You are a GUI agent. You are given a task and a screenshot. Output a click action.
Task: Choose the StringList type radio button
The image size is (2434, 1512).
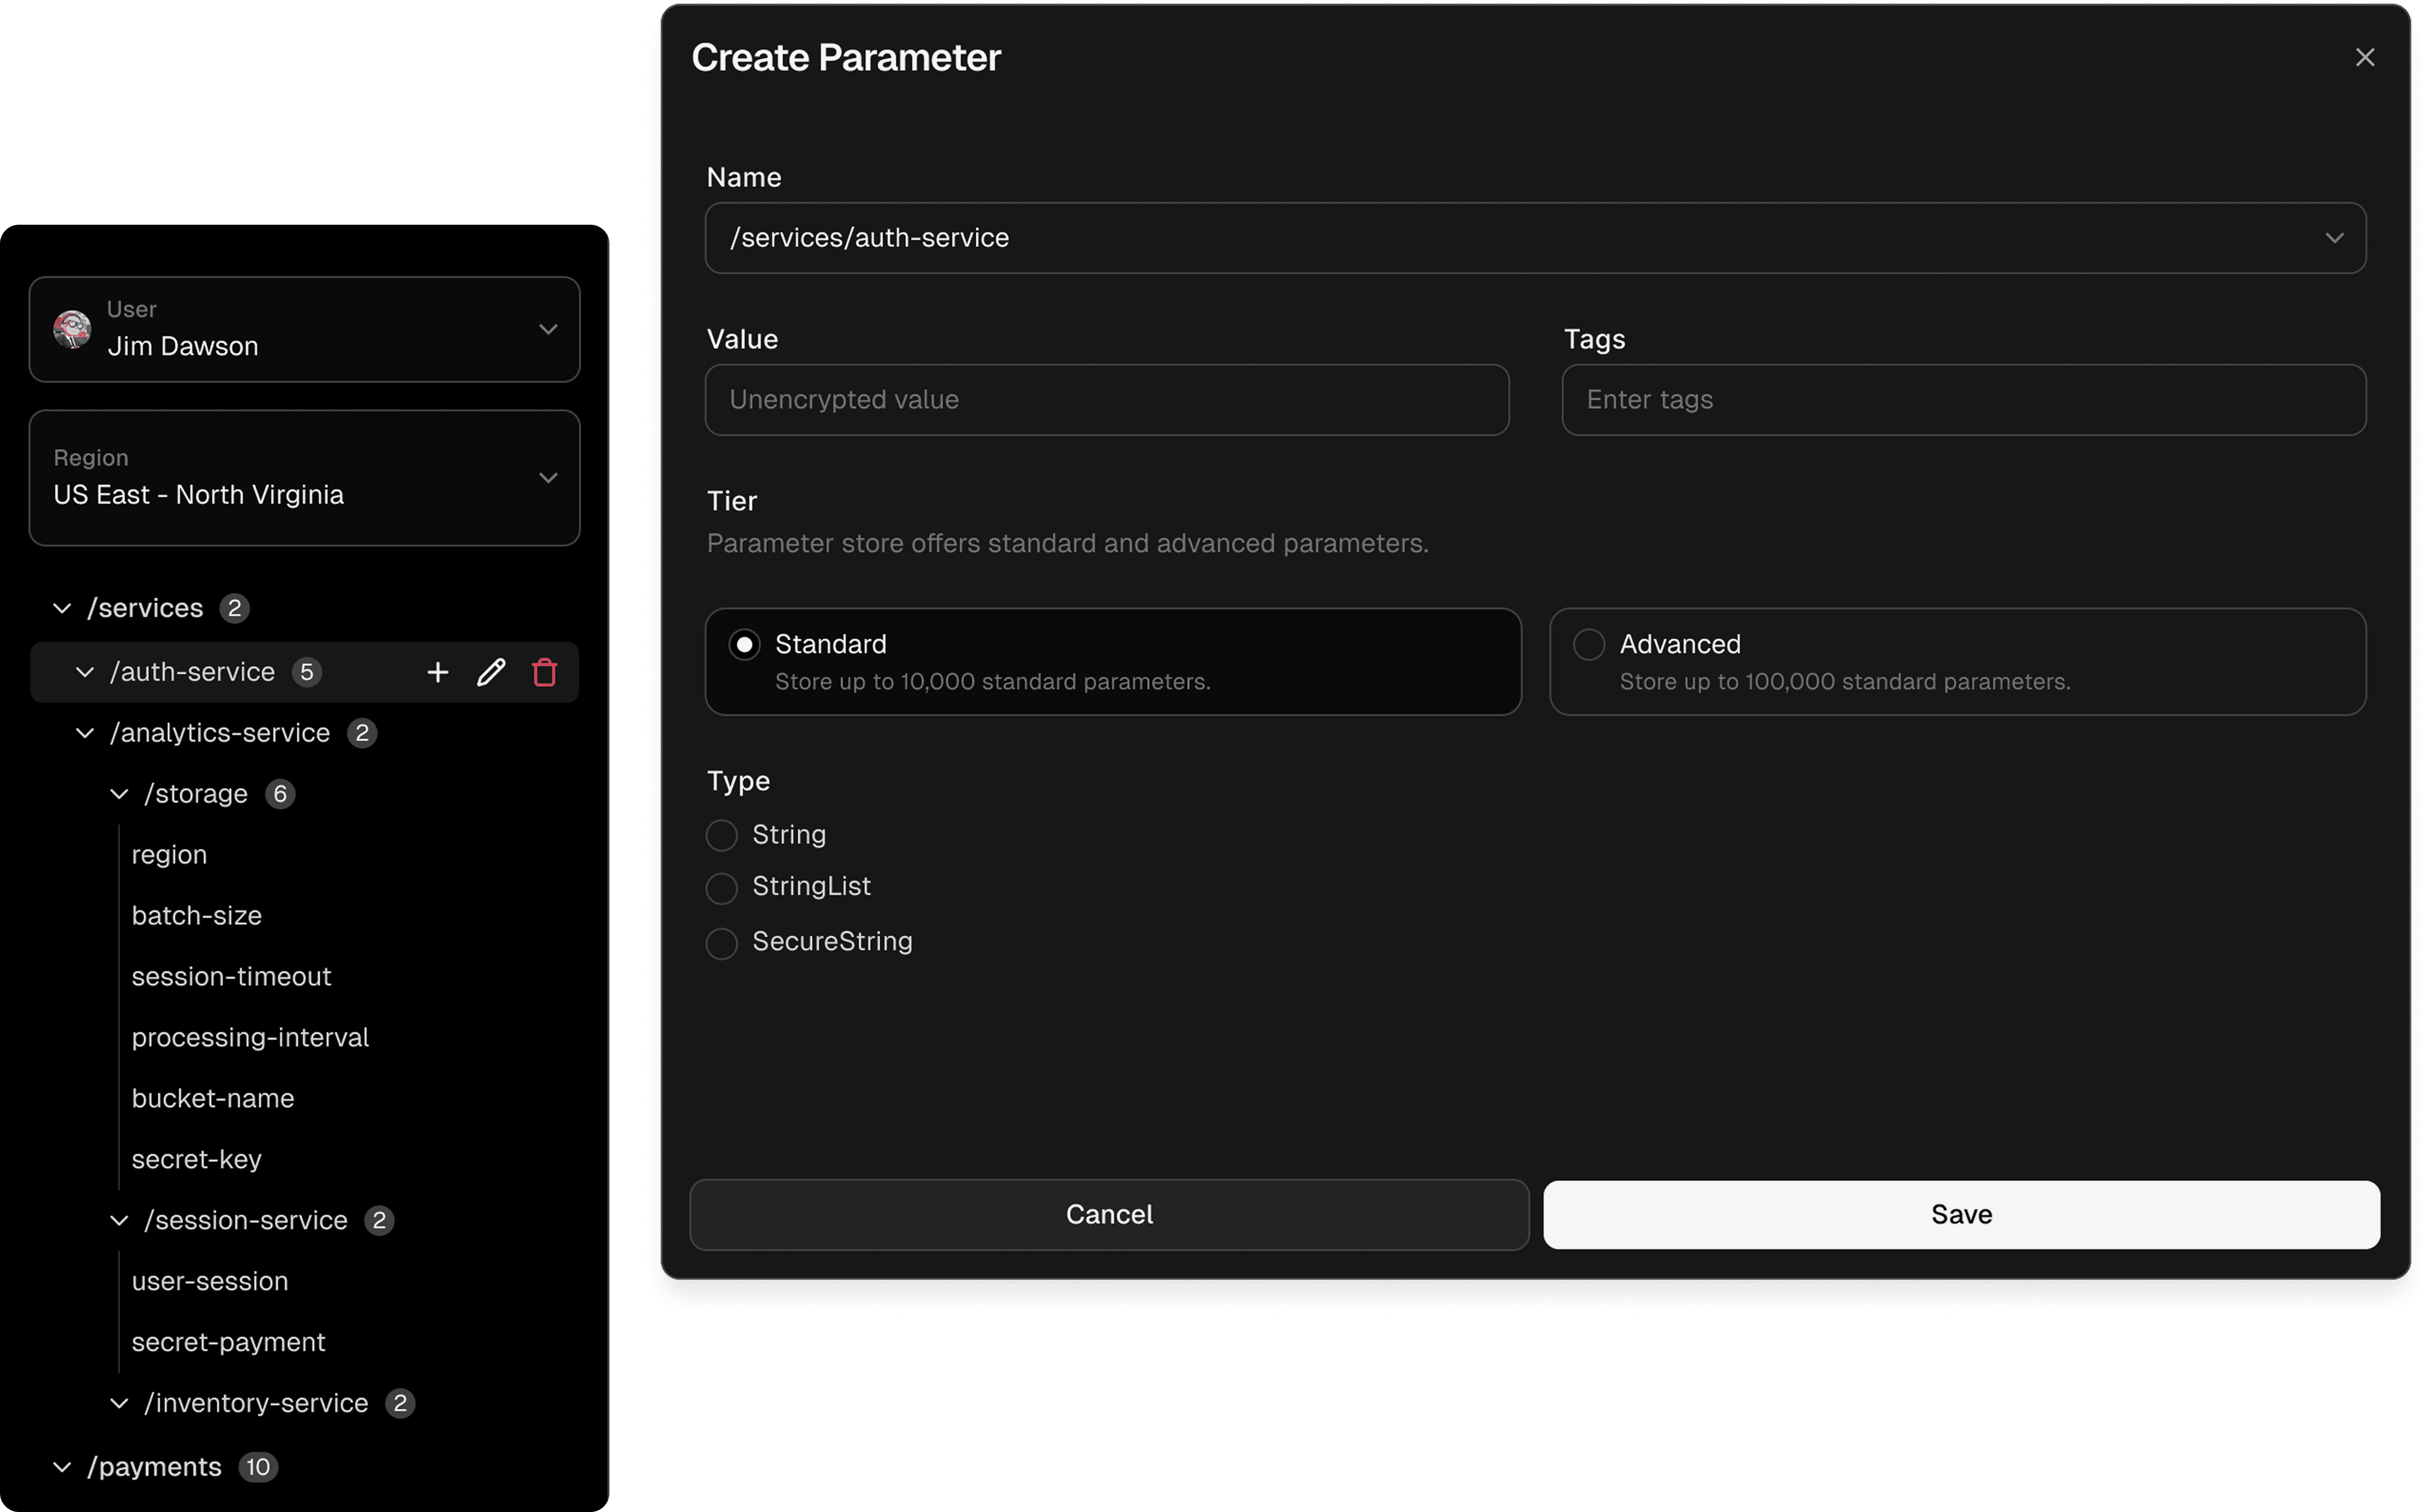pos(722,888)
